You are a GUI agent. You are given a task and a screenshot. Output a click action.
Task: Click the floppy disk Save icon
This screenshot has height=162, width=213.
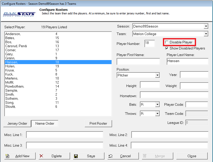pyautogui.click(x=77, y=156)
